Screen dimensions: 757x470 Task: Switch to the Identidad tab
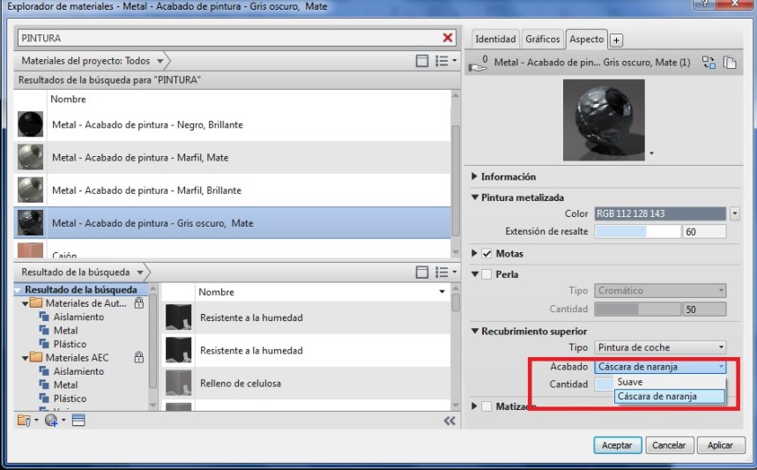click(495, 40)
